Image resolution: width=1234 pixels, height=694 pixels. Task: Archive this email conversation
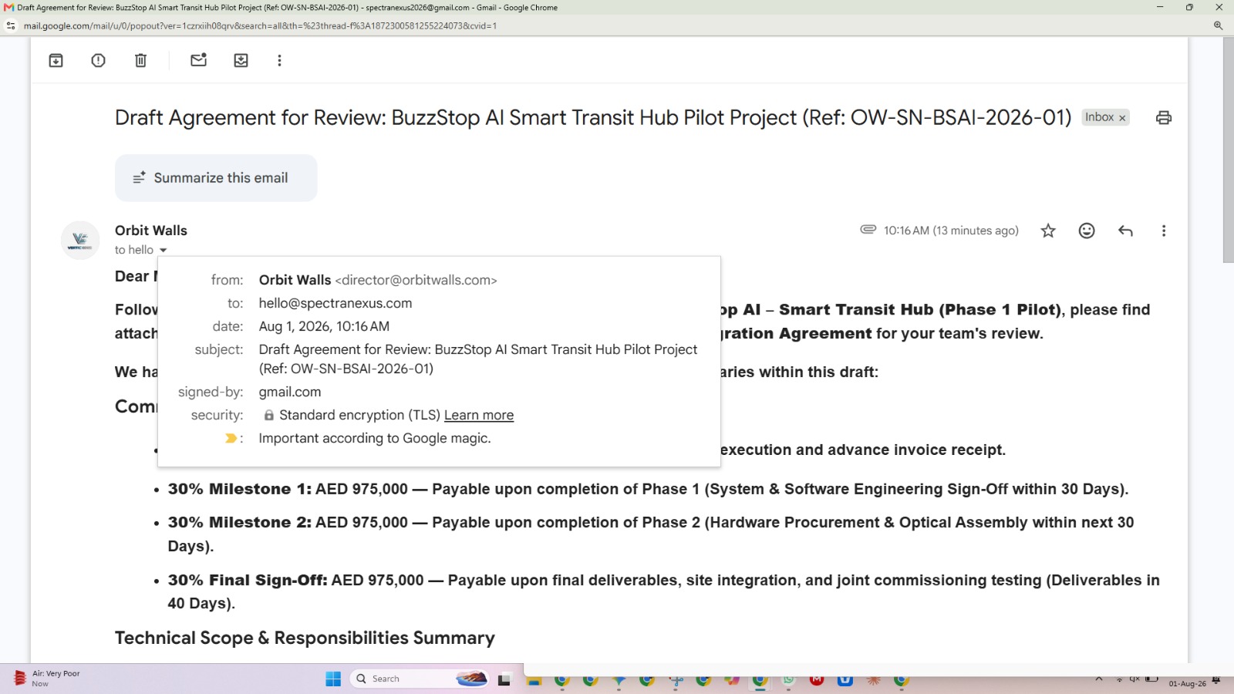point(56,60)
